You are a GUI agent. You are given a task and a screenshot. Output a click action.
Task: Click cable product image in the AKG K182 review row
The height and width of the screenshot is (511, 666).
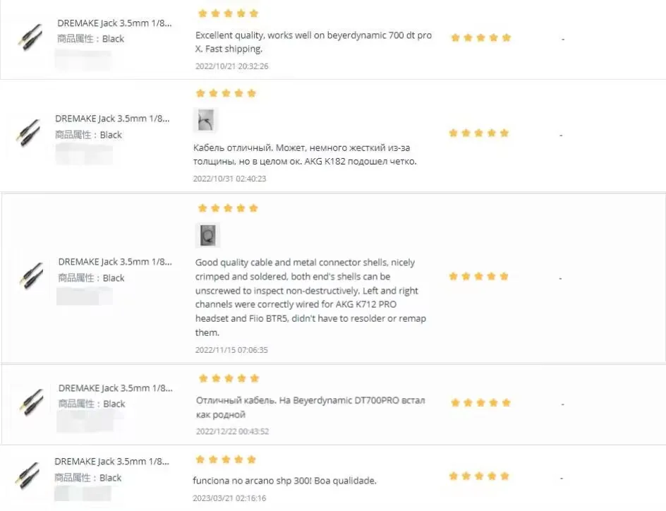[x=28, y=131]
